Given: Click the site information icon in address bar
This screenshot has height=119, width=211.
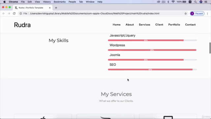Looking at the screenshot, I should 21,14.
